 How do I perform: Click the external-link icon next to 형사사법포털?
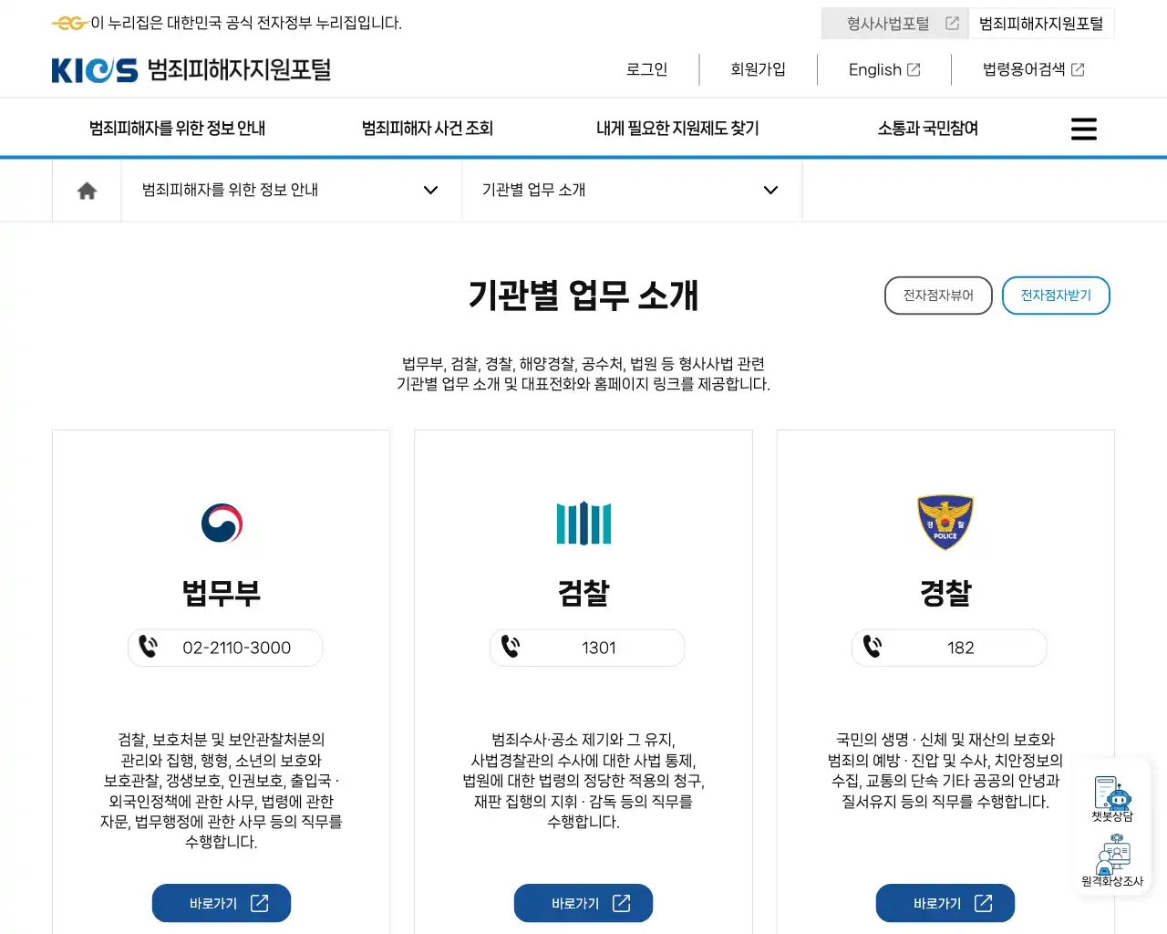(952, 24)
